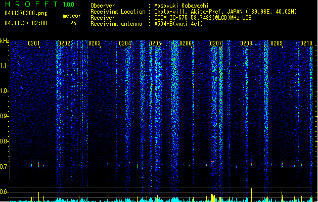318x202 pixels.
Task: Click the 'Receiver' field label
Action: click(103, 18)
